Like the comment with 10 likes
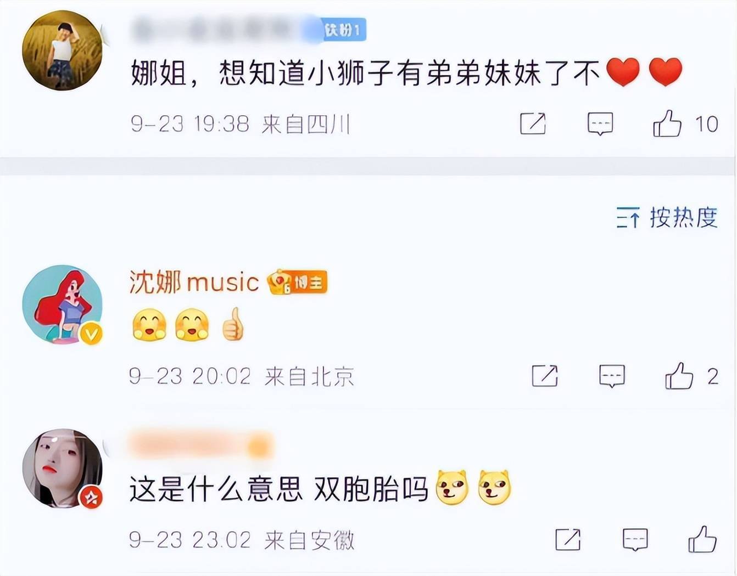 667,123
